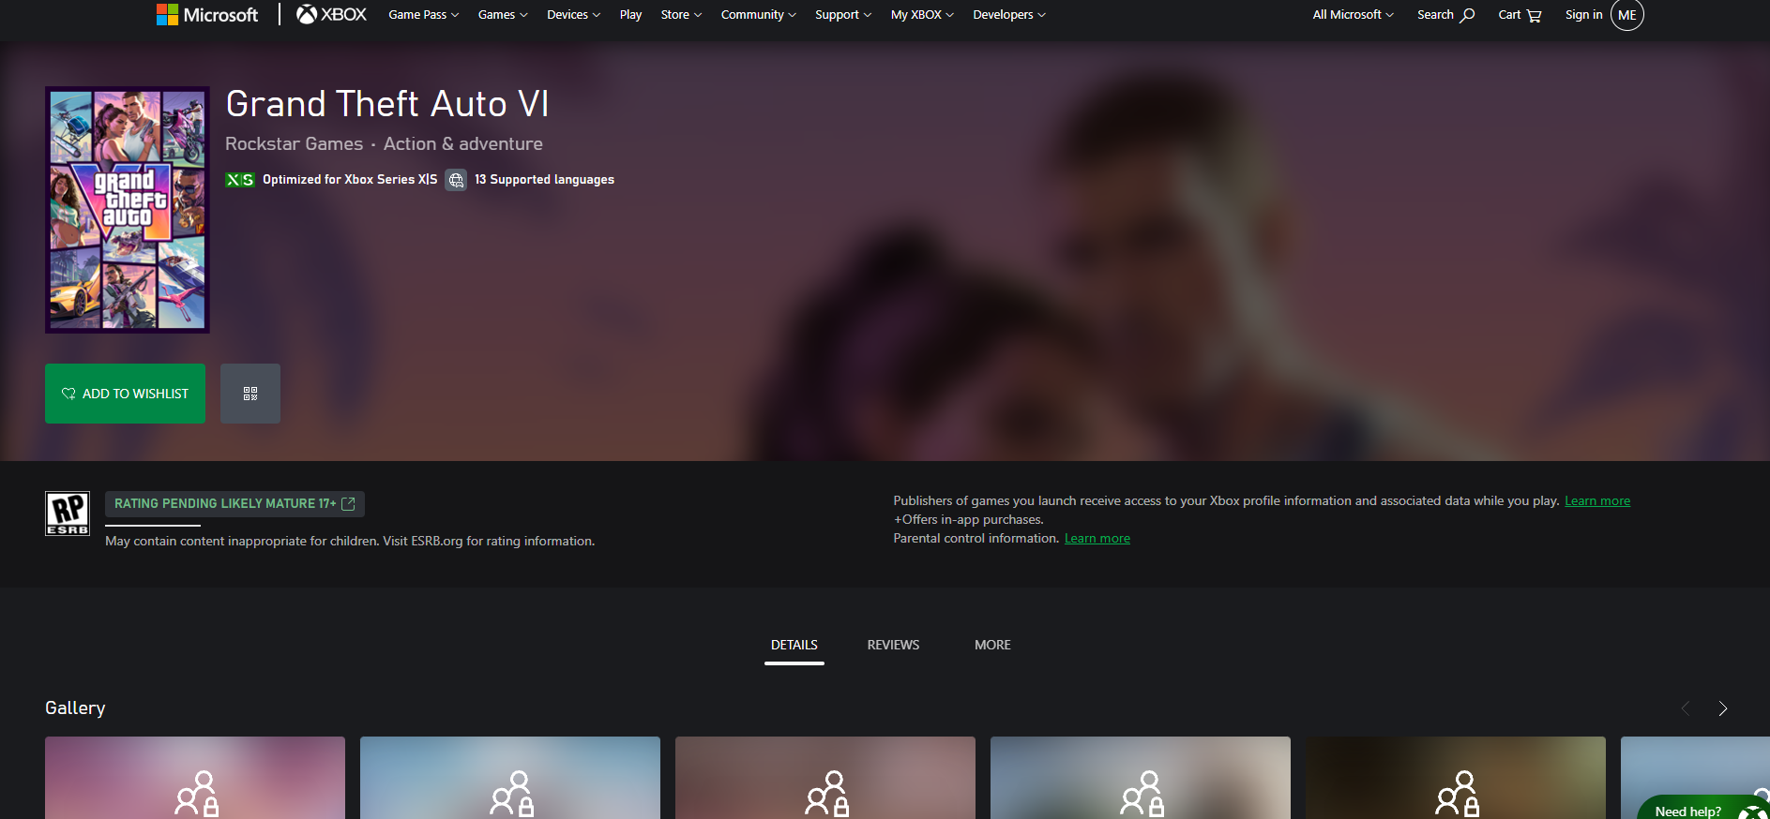Switch to the REVIEWS tab
This screenshot has width=1770, height=819.
click(x=893, y=645)
